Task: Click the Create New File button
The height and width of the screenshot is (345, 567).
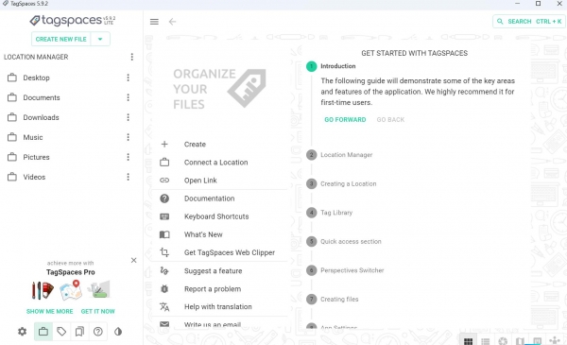Action: point(61,39)
